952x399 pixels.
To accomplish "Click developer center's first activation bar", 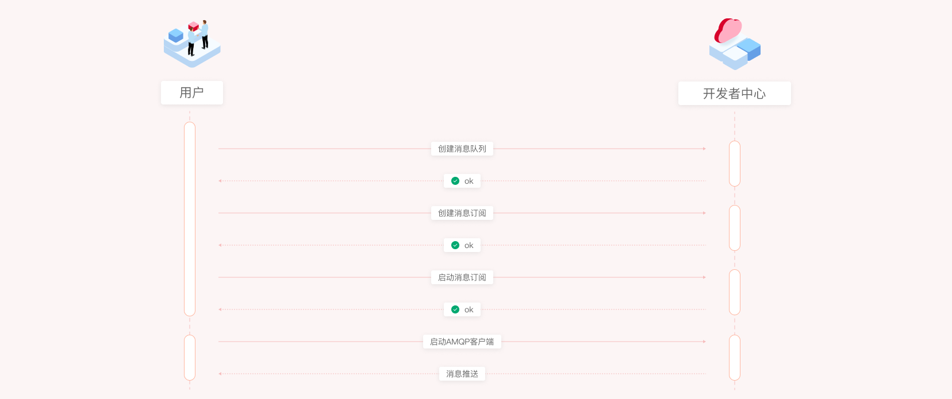I will [735, 164].
